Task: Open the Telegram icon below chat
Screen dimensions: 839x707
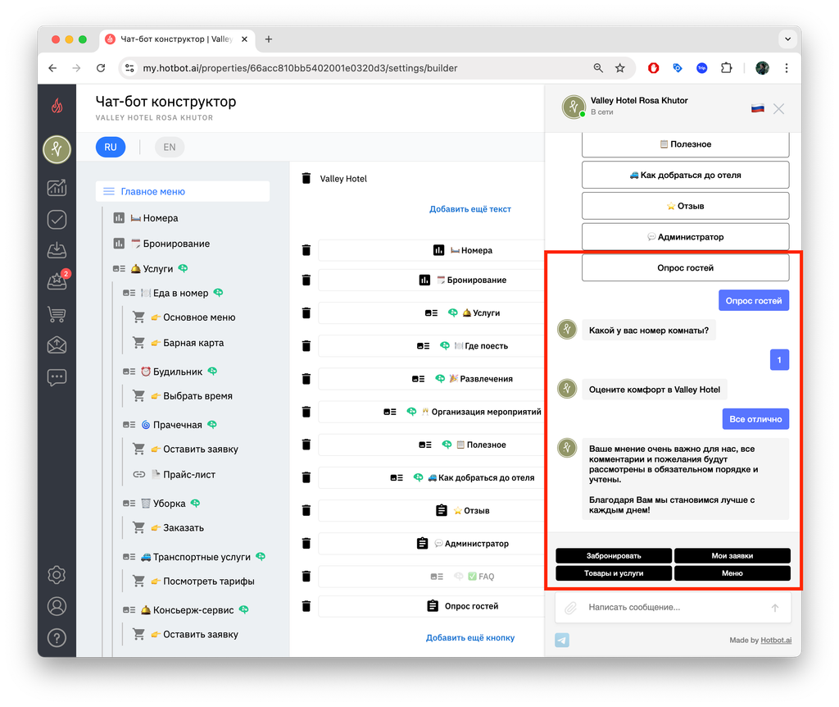Action: (562, 640)
